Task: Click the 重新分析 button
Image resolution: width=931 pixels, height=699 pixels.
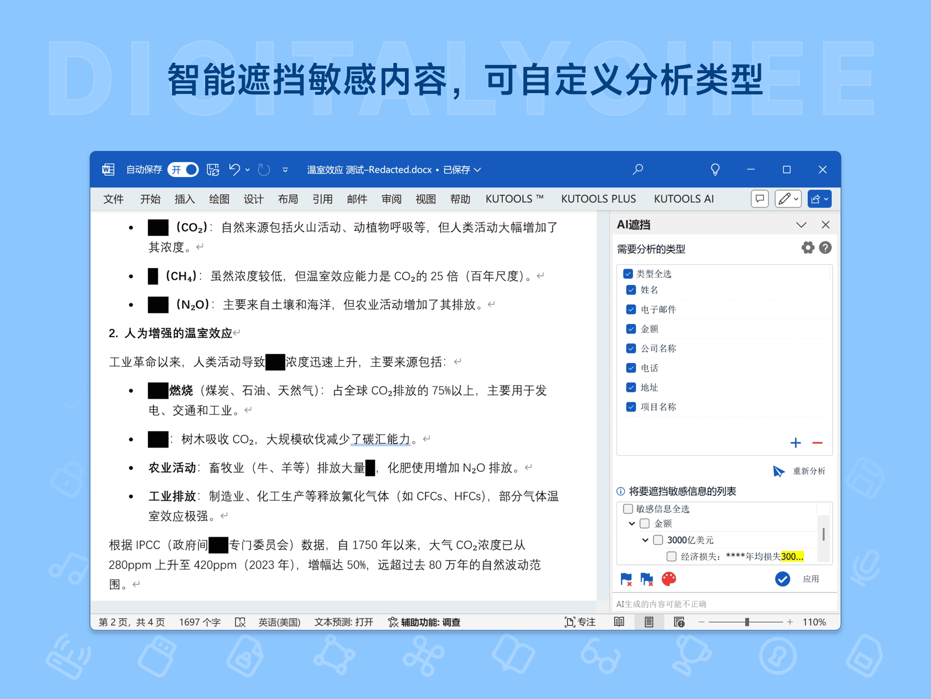Action: [x=799, y=471]
